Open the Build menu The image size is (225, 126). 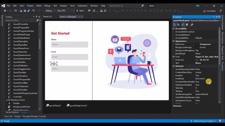point(39,6)
